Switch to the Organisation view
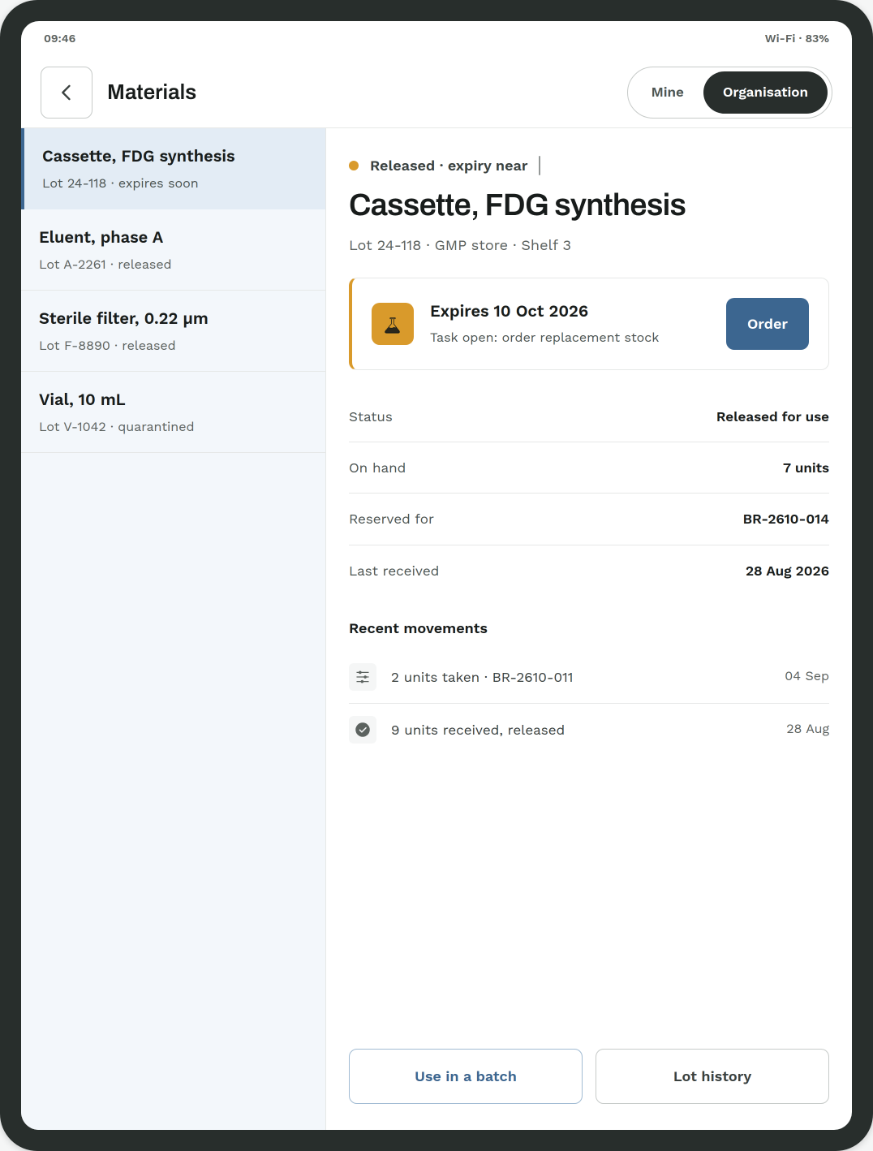 (x=765, y=93)
